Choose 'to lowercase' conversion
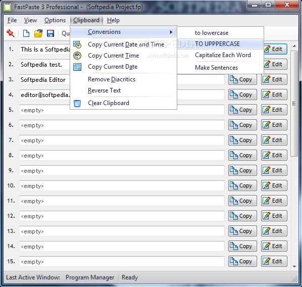Screen dimensions: 302x287 (x=220, y=33)
